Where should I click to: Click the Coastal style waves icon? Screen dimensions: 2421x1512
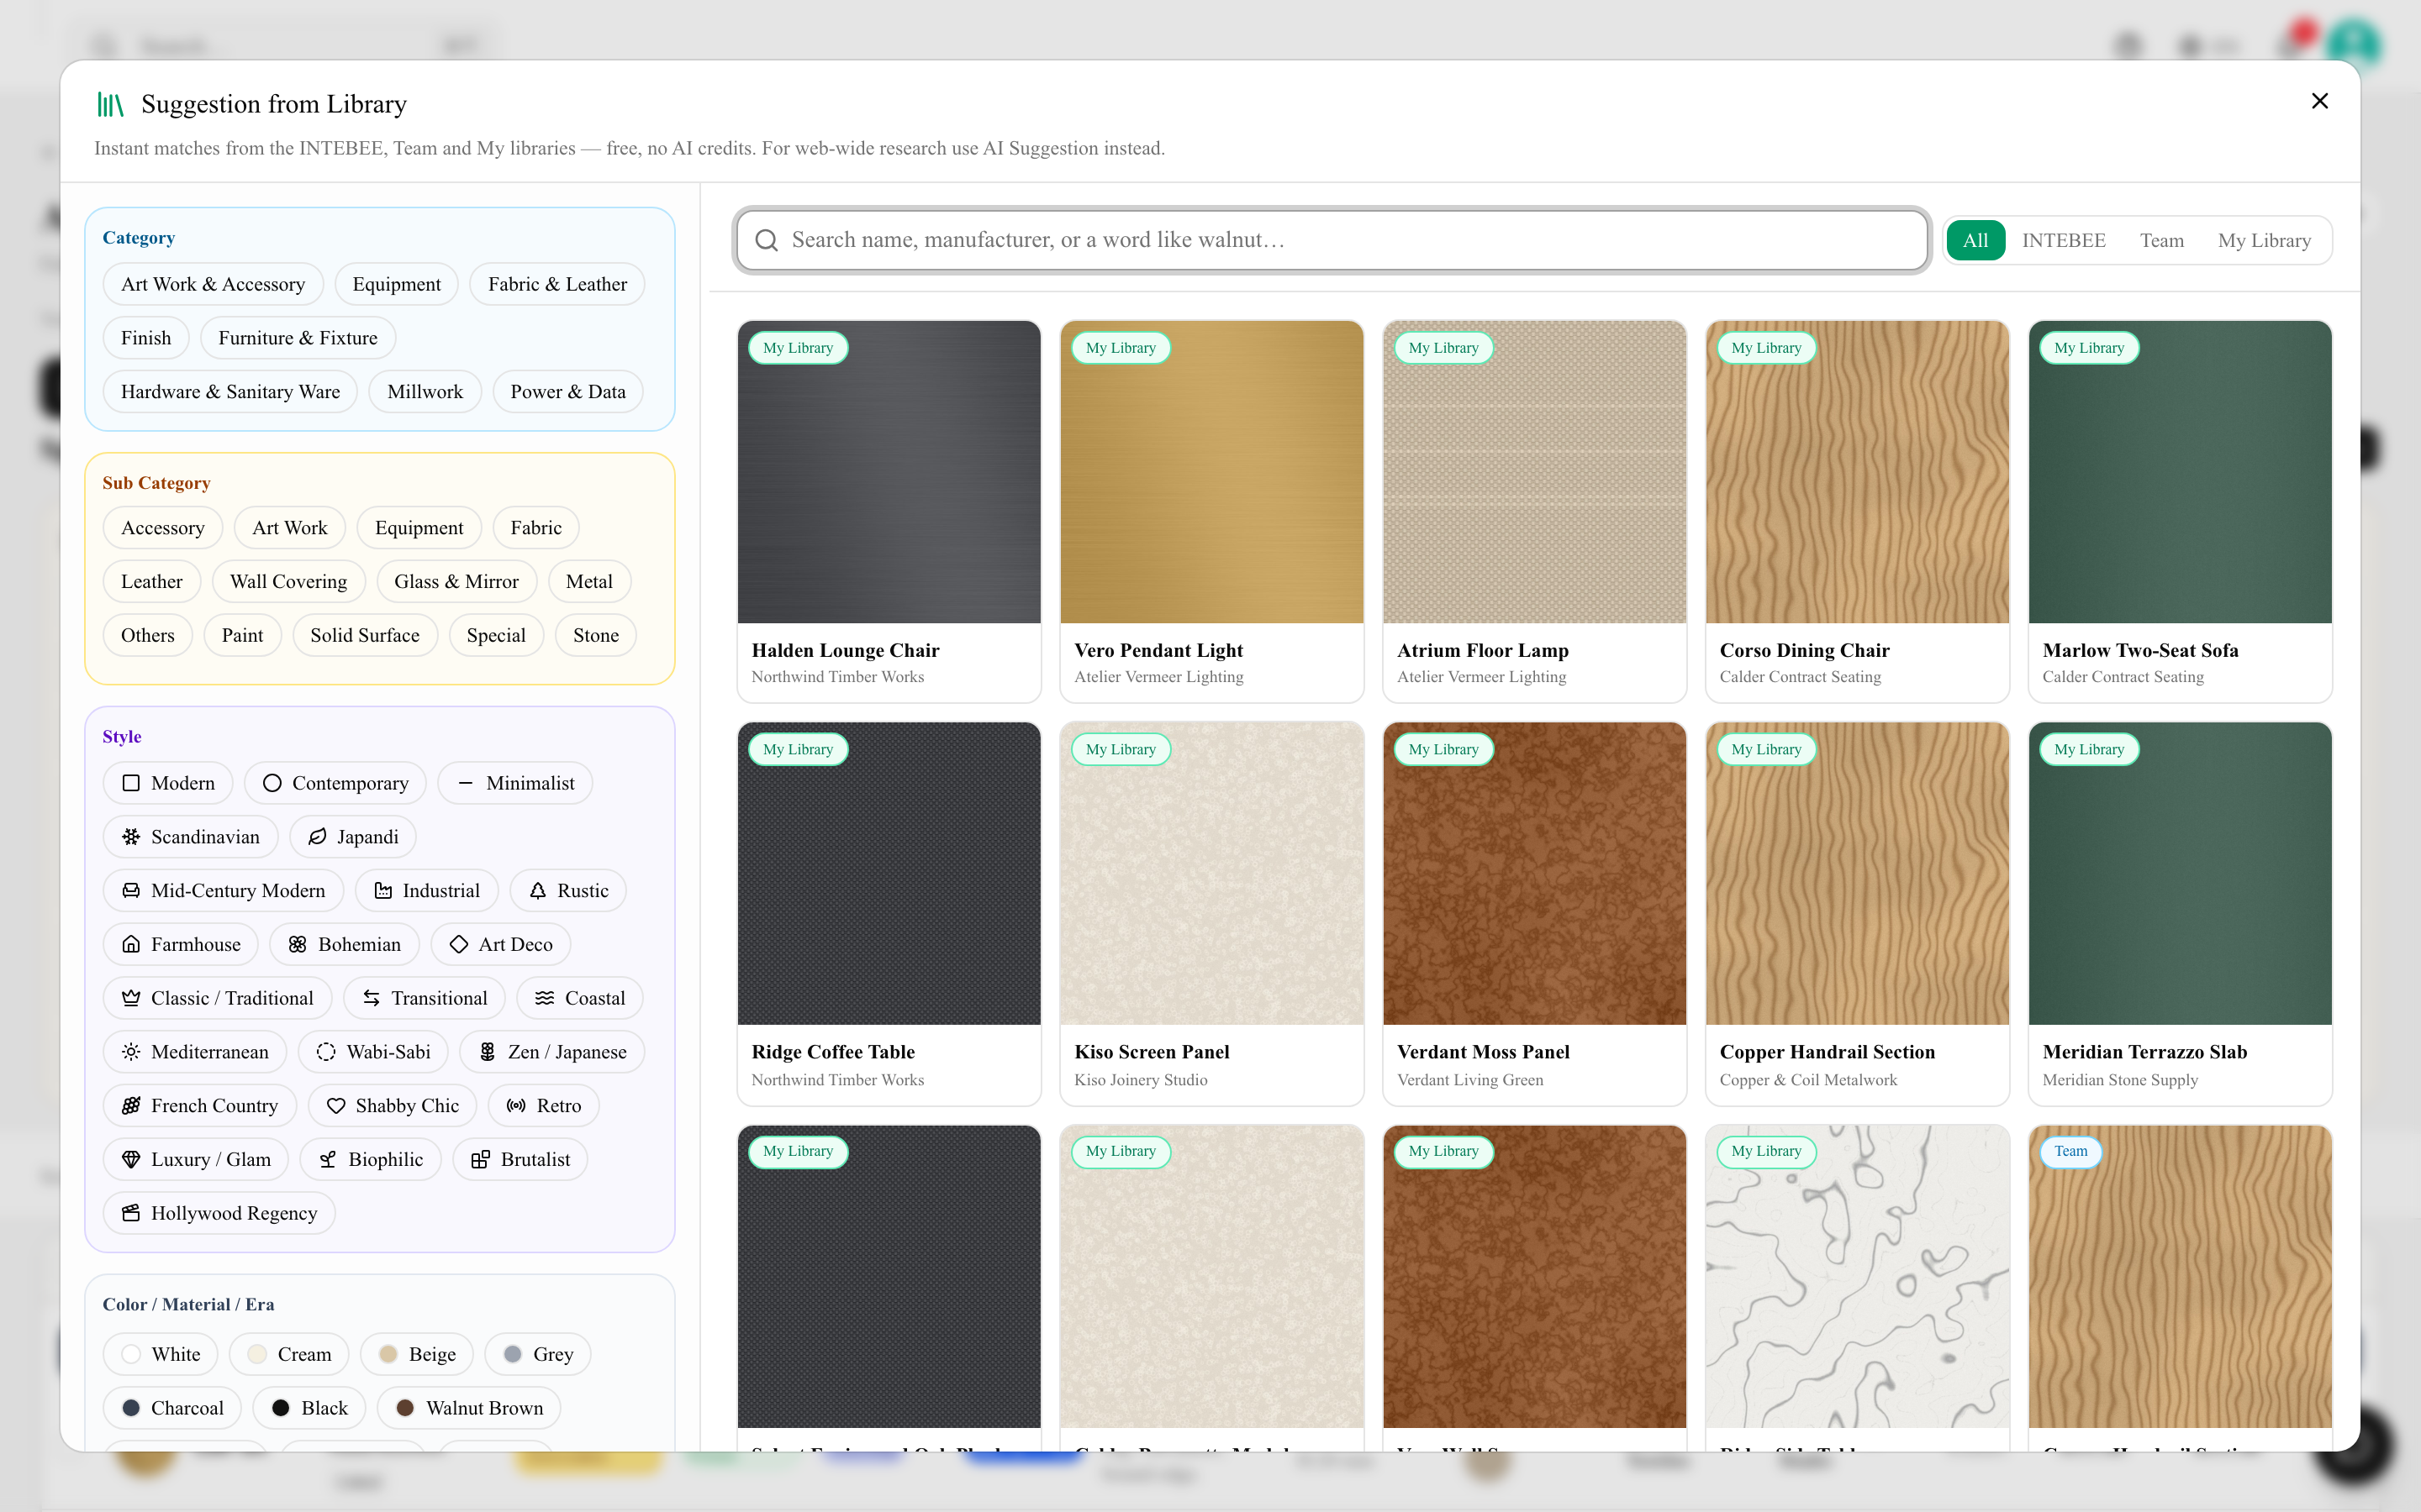(x=544, y=999)
